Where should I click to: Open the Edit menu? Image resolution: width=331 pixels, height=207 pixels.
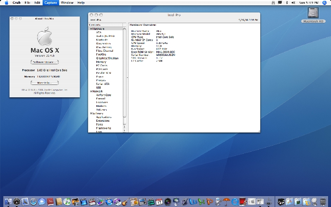coord(37,3)
